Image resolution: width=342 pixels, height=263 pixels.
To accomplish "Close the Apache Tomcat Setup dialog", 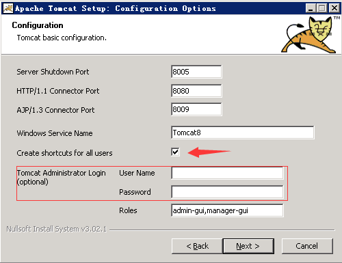I will 334,8.
